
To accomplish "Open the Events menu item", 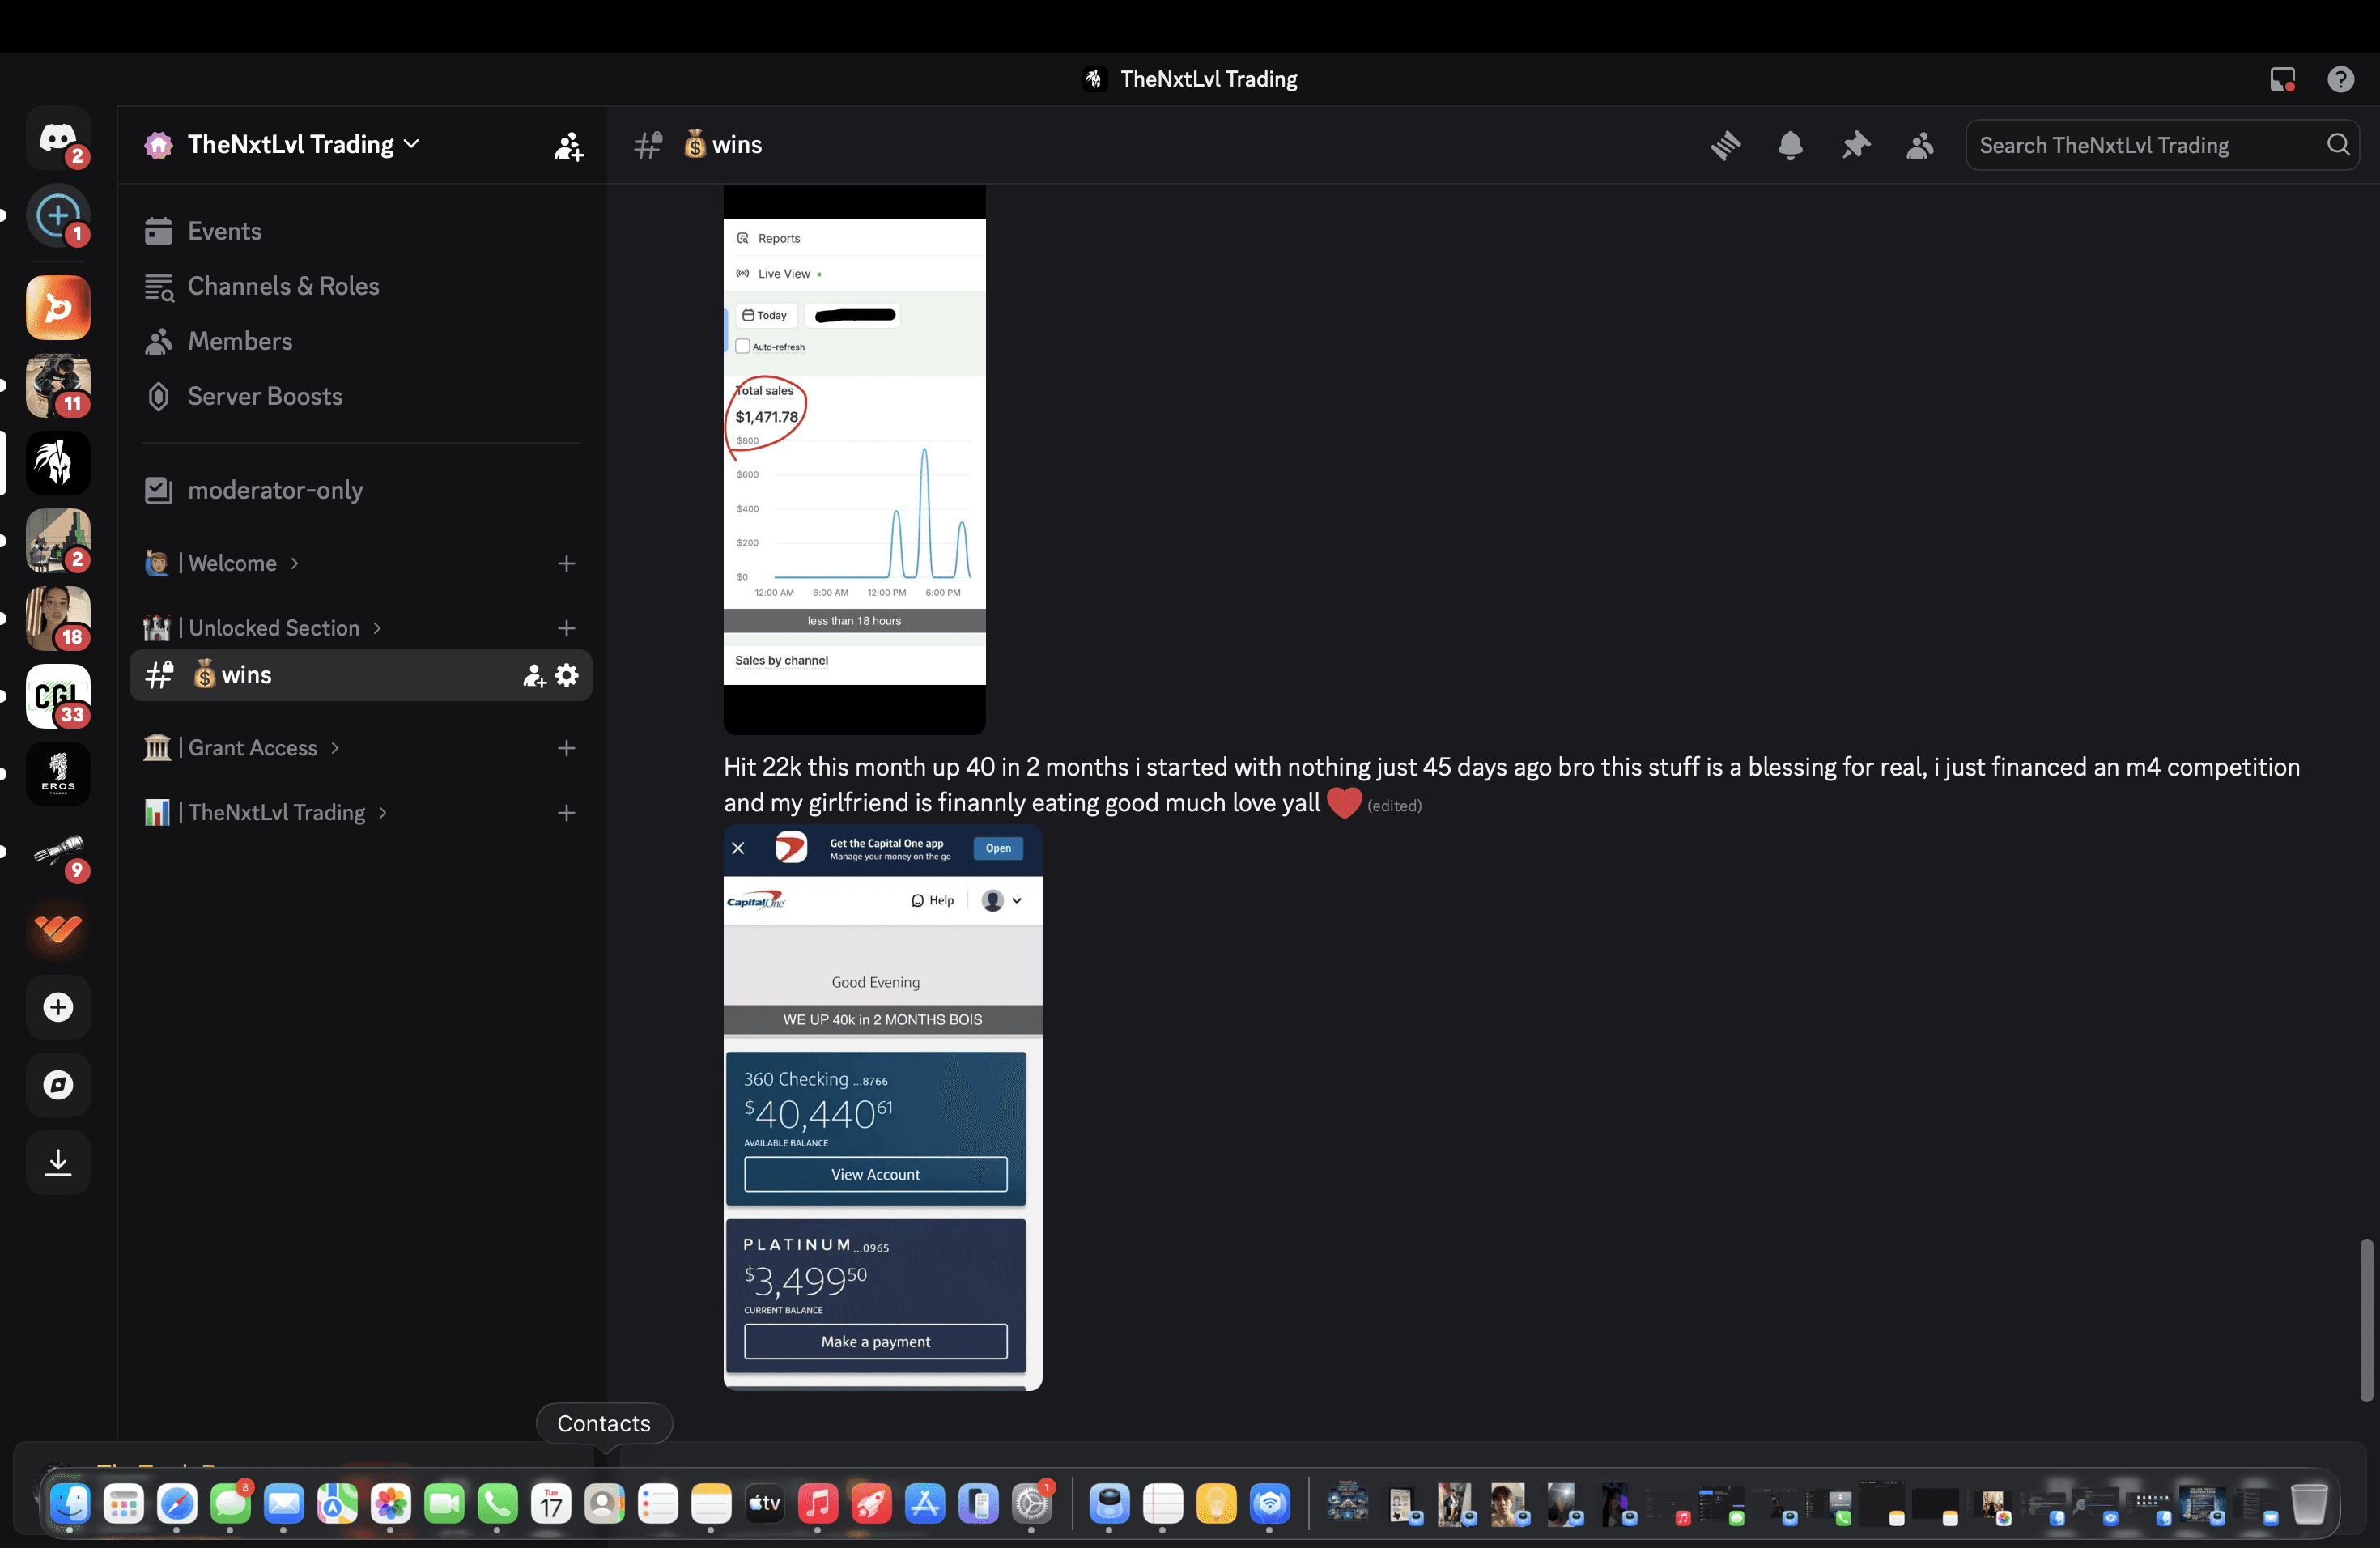I will point(225,231).
